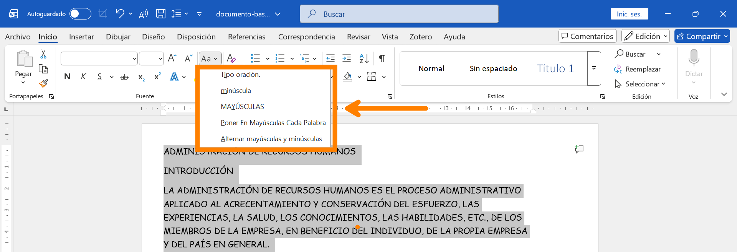The image size is (737, 252).
Task: Click the Text Effects blue A icon
Action: click(174, 76)
